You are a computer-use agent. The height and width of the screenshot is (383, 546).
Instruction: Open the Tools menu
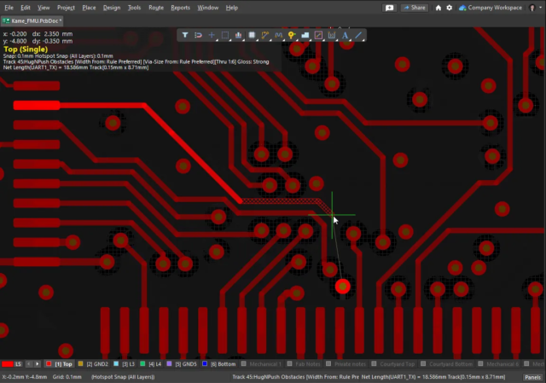134,8
